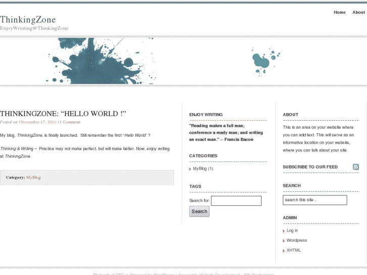Click the Tags widget heading
Viewport: 367px width, 275px height.
[x=195, y=186]
